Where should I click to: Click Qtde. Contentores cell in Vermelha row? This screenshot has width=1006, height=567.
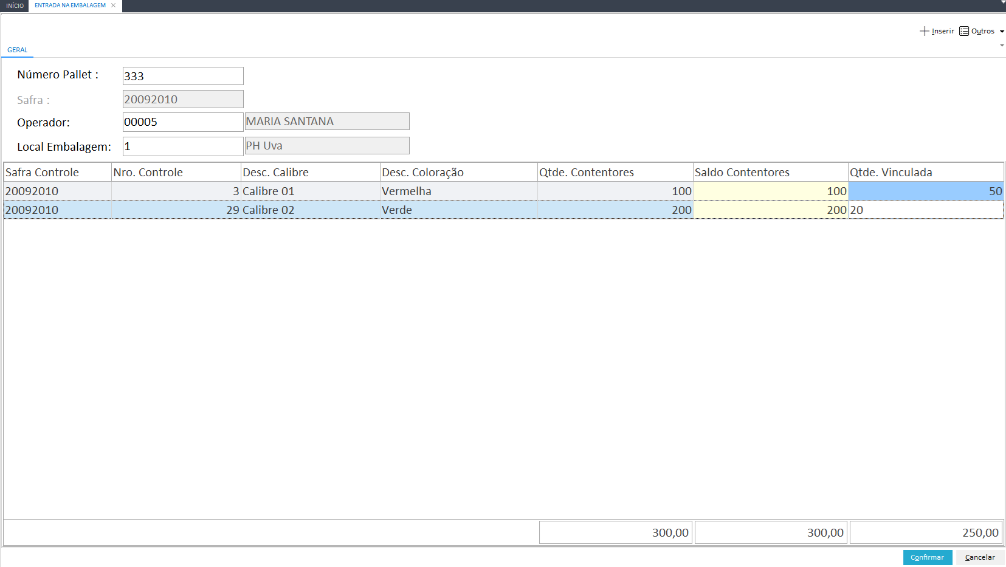[615, 191]
